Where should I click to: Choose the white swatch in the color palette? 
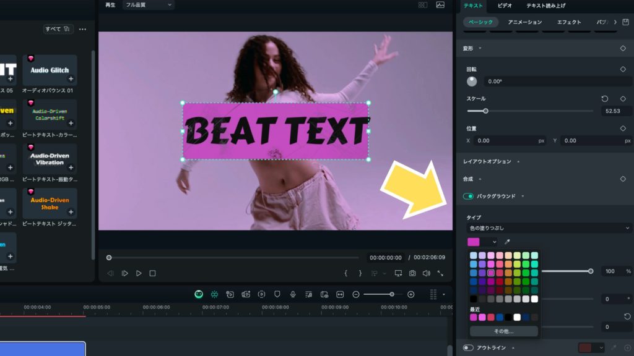click(534, 299)
